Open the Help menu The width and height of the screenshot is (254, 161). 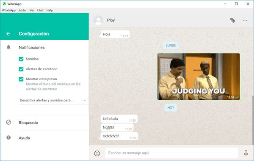[50, 10]
